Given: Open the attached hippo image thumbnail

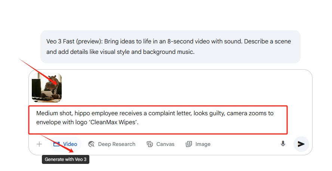Looking at the screenshot, I should (47, 88).
